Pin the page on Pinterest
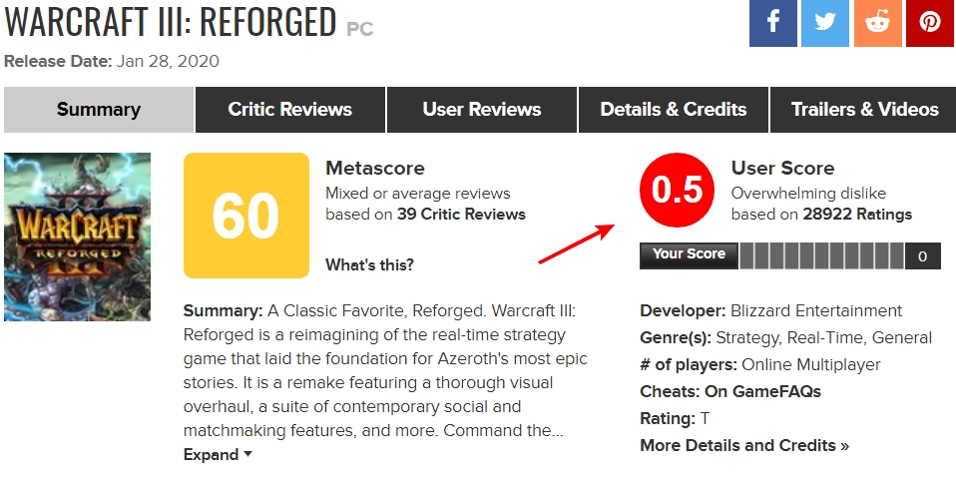This screenshot has width=956, height=485. (x=930, y=23)
